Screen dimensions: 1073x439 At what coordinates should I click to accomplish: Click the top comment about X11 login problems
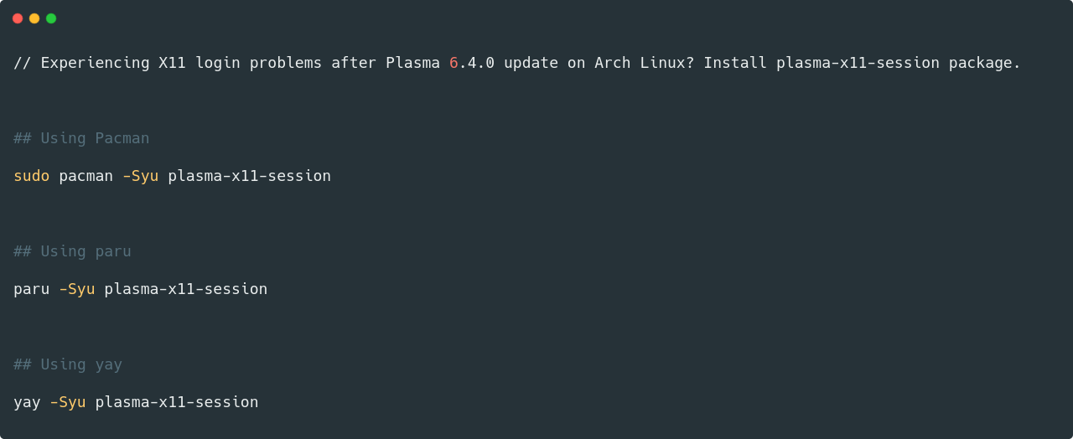(x=517, y=63)
